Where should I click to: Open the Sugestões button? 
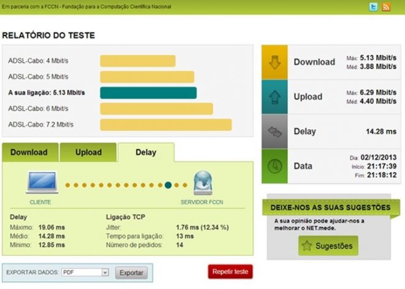point(328,246)
